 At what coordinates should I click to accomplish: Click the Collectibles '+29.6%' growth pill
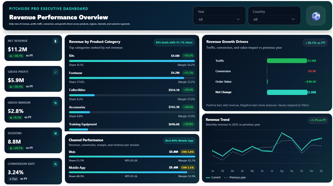188,90
